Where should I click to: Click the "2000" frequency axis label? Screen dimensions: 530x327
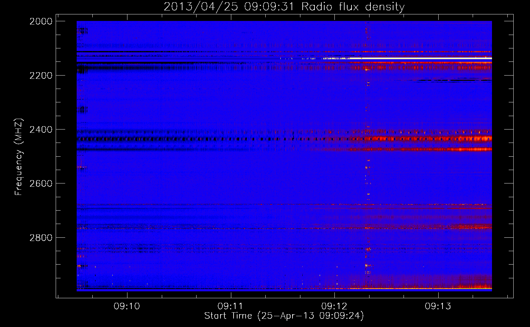point(41,21)
